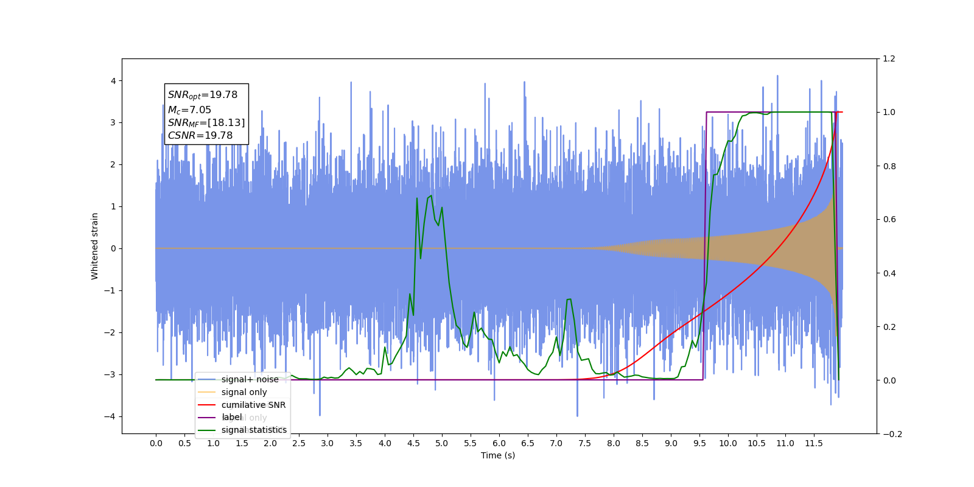Click x-axis tick label 7.5

point(585,443)
